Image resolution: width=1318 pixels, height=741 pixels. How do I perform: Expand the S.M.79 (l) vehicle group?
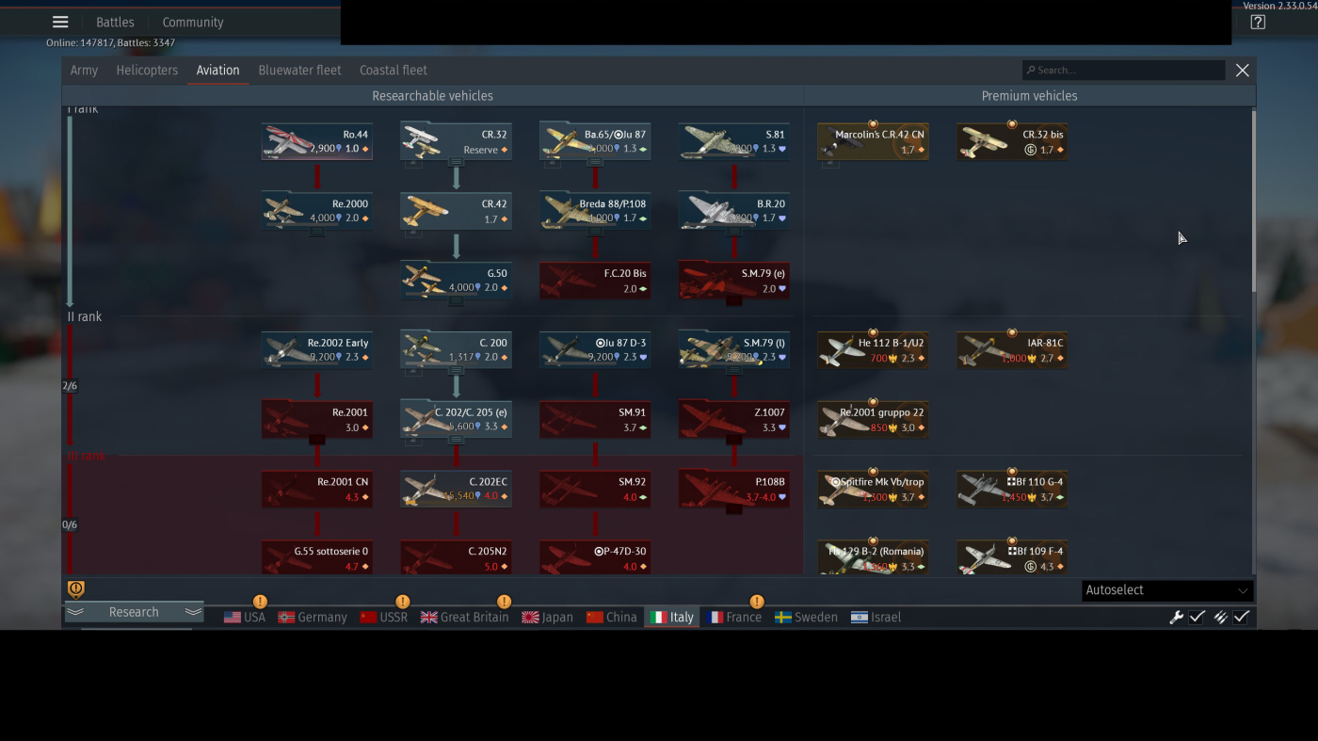(734, 370)
